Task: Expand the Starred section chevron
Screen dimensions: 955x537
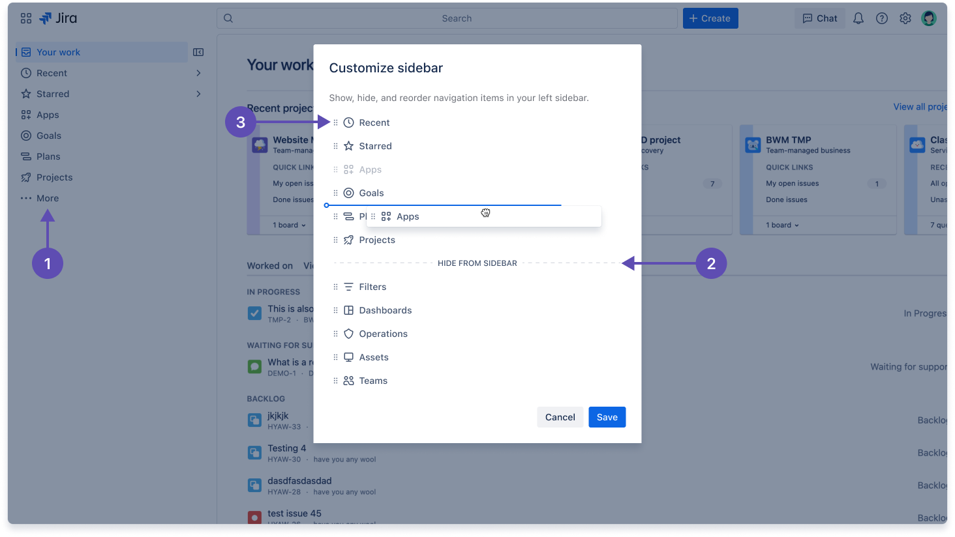Action: (x=198, y=94)
